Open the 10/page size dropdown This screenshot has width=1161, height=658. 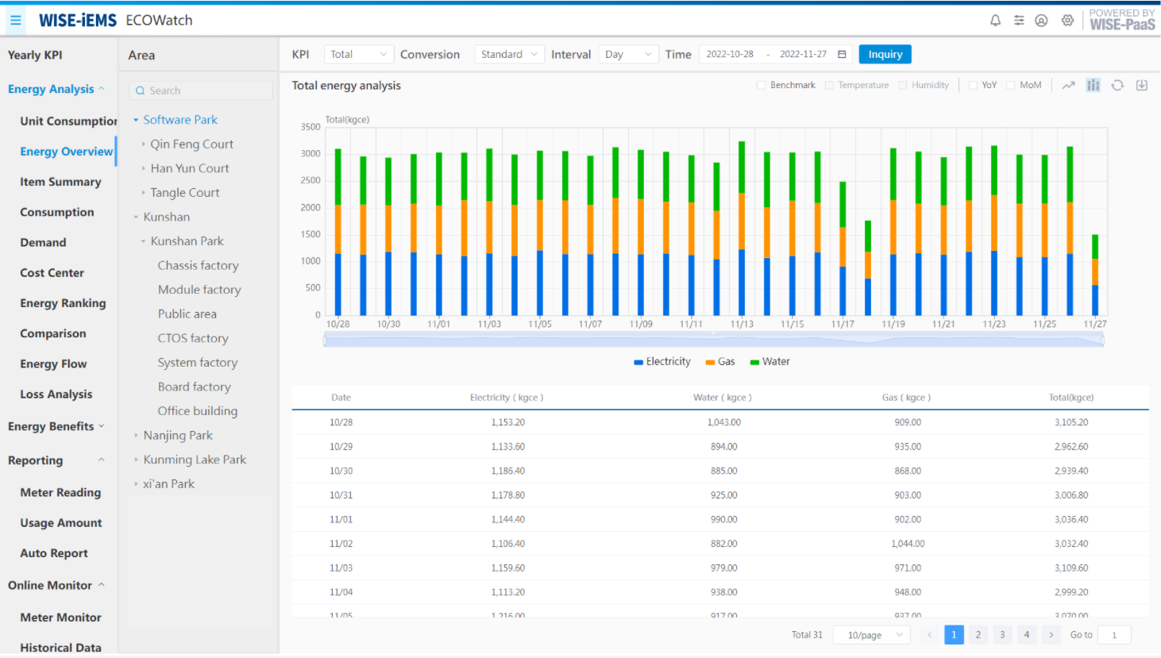point(871,635)
